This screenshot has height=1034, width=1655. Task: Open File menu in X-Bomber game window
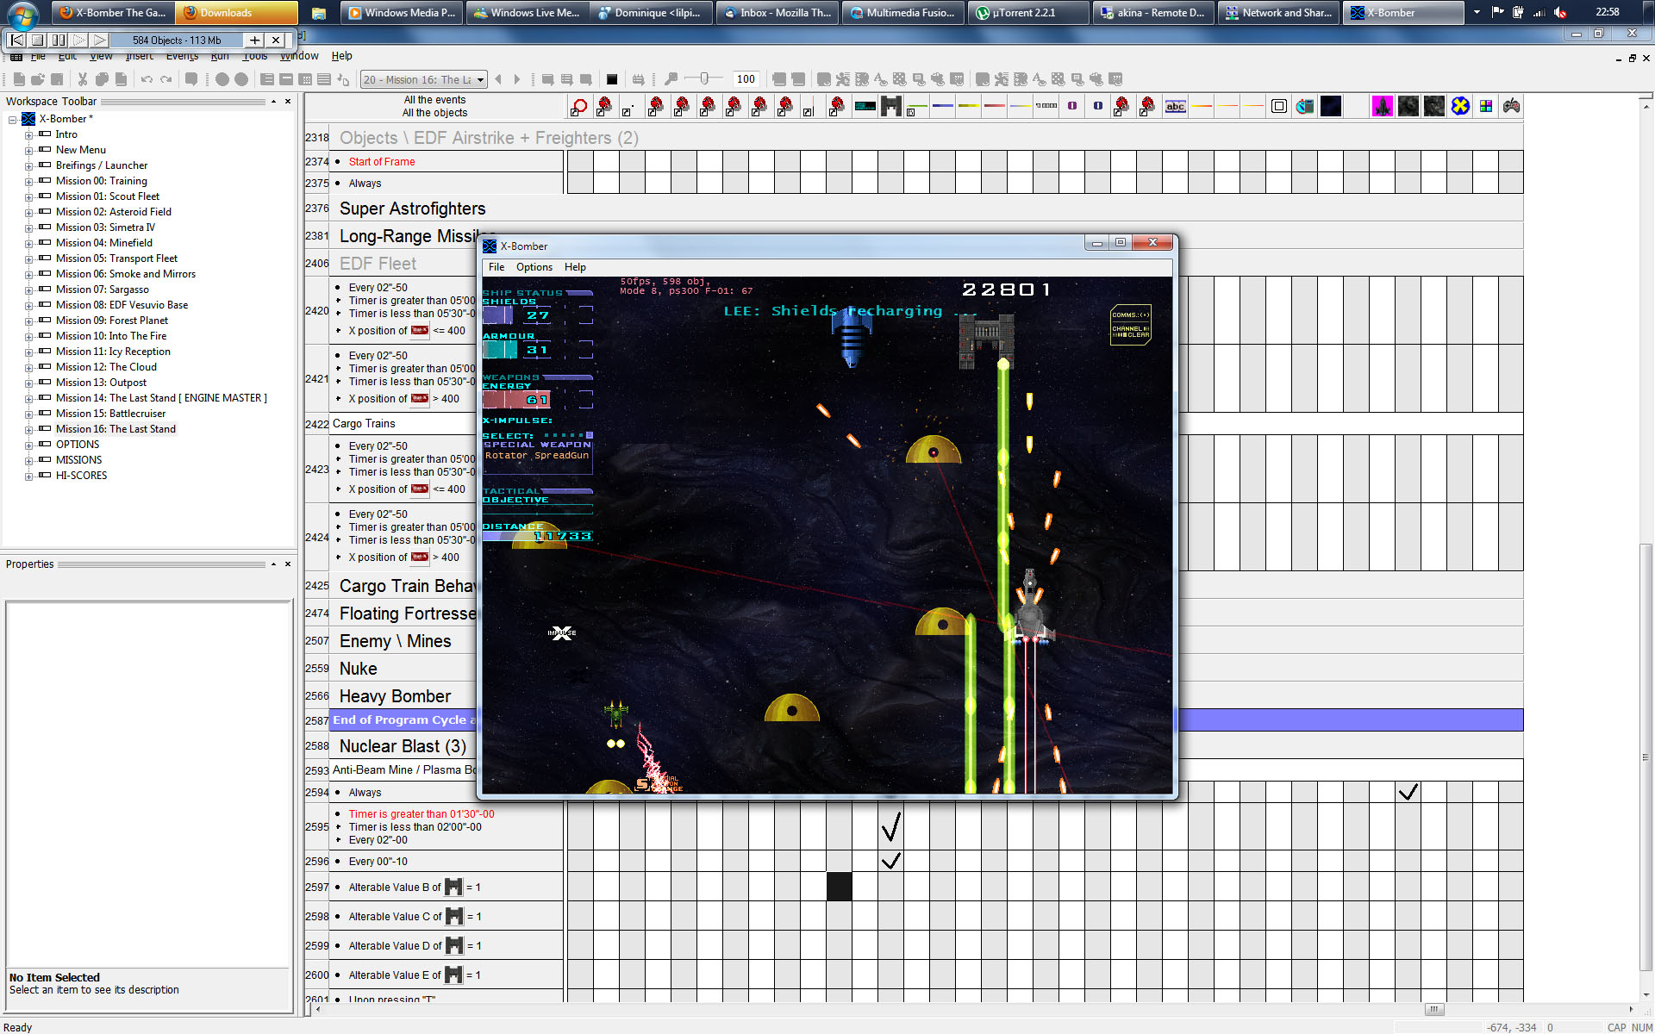point(496,267)
